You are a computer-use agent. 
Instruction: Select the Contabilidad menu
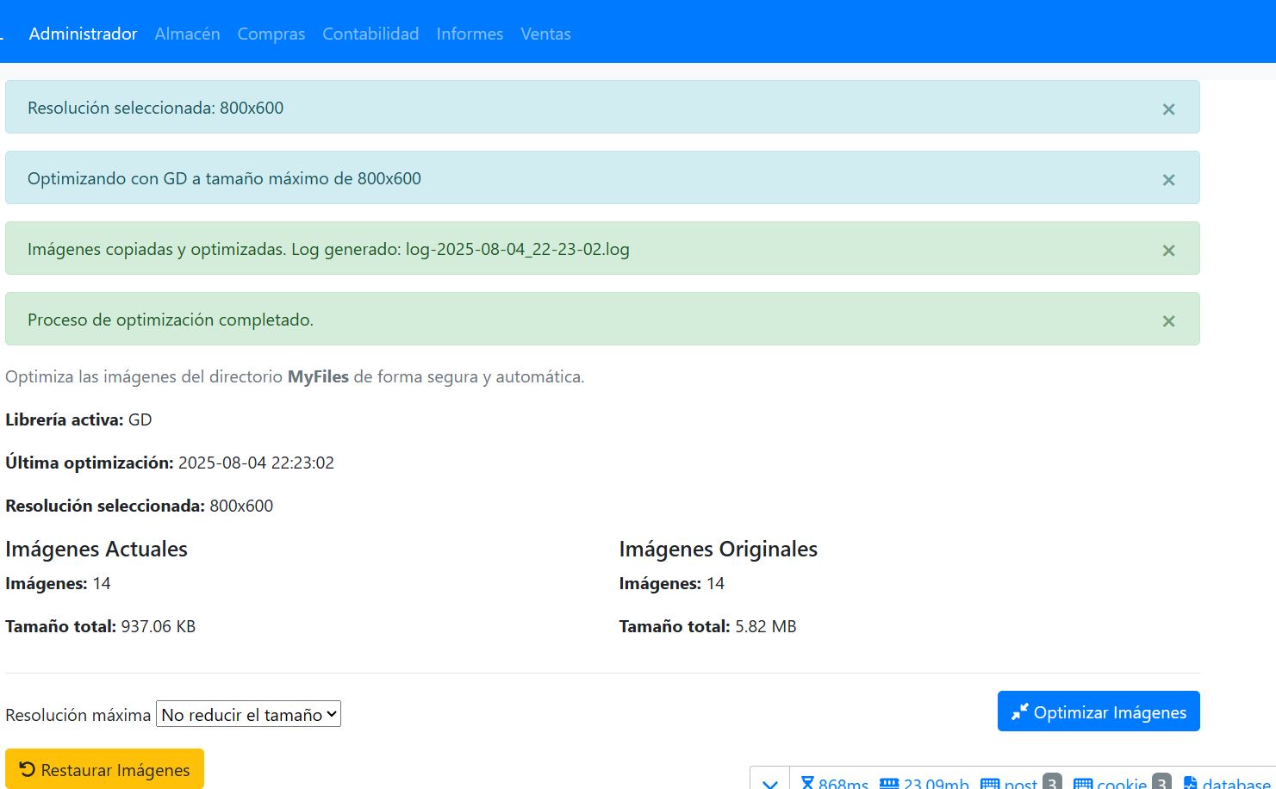tap(370, 34)
